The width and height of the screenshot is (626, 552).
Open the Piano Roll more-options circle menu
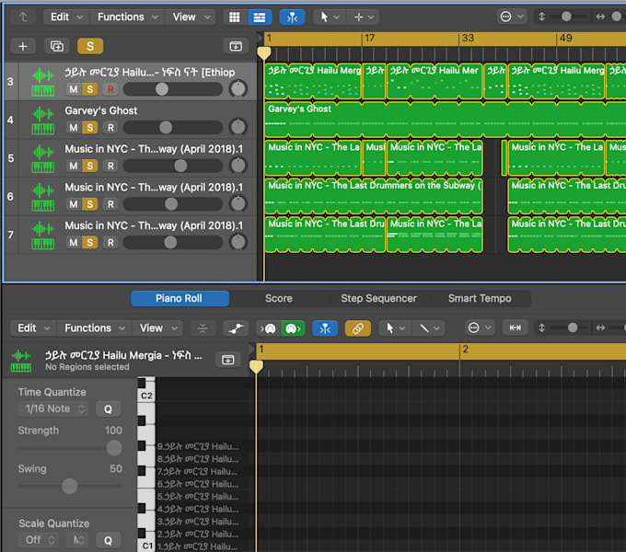coord(479,328)
